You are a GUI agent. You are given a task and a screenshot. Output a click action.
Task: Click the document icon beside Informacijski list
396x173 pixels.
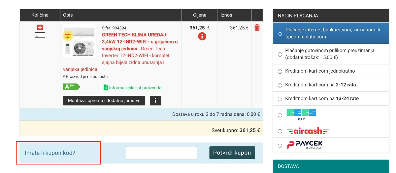[106, 87]
